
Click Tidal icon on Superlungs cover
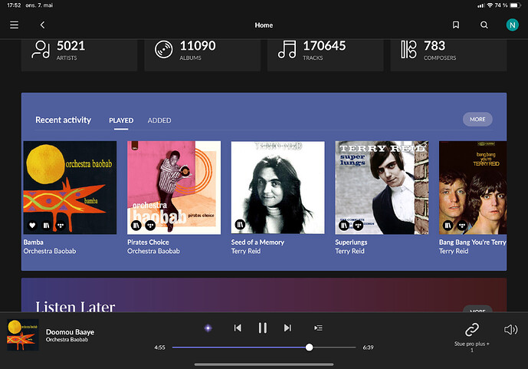point(358,225)
